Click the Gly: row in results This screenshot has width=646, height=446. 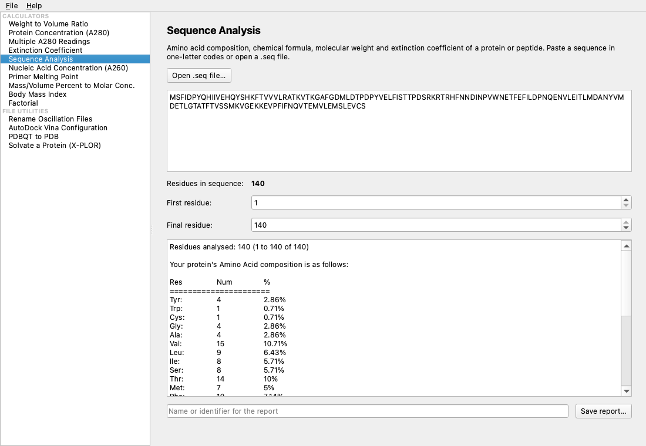(x=227, y=326)
